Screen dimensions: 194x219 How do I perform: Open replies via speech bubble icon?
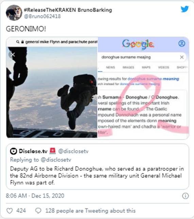click(38, 210)
